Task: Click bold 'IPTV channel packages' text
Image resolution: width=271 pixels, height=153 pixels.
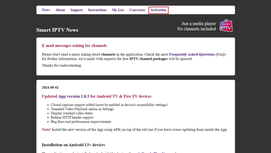Action: [x=148, y=59]
